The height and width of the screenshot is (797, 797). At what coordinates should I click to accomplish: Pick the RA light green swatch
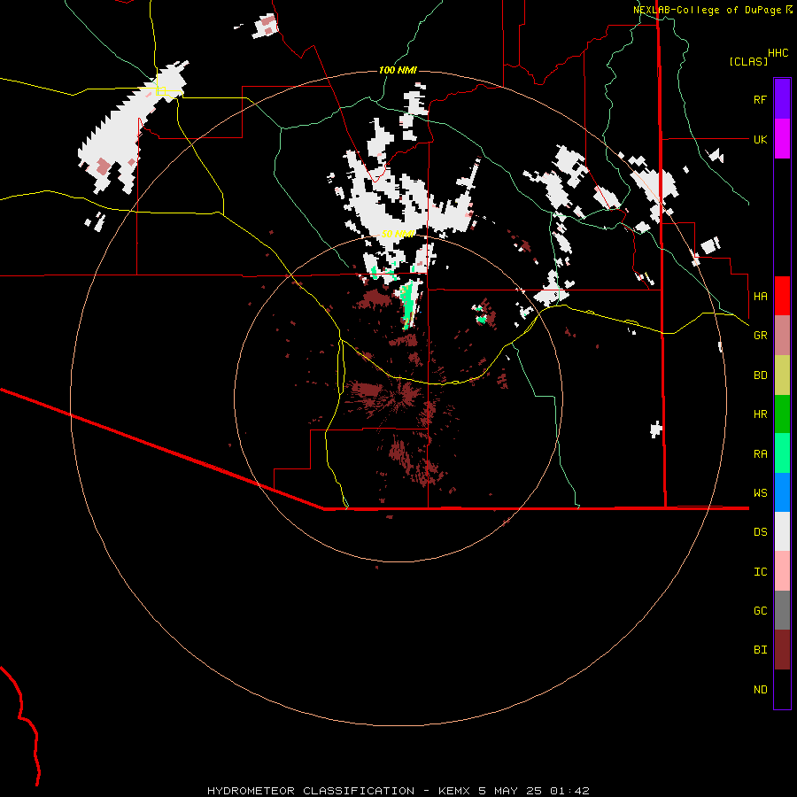click(782, 453)
